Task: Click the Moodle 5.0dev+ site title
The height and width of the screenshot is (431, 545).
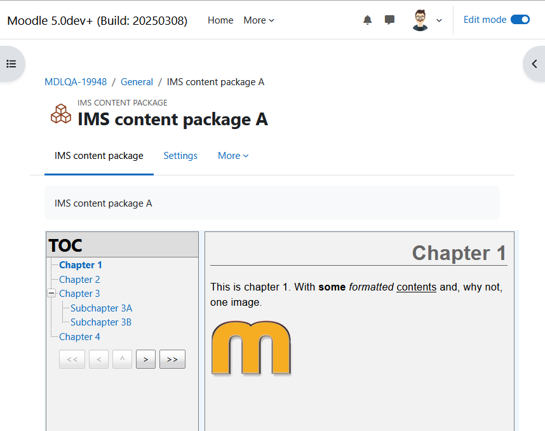Action: (97, 20)
